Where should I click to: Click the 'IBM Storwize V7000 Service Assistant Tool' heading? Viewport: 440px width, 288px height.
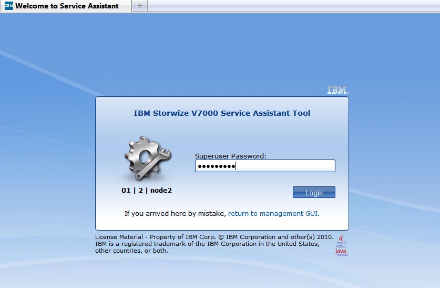pyautogui.click(x=222, y=113)
